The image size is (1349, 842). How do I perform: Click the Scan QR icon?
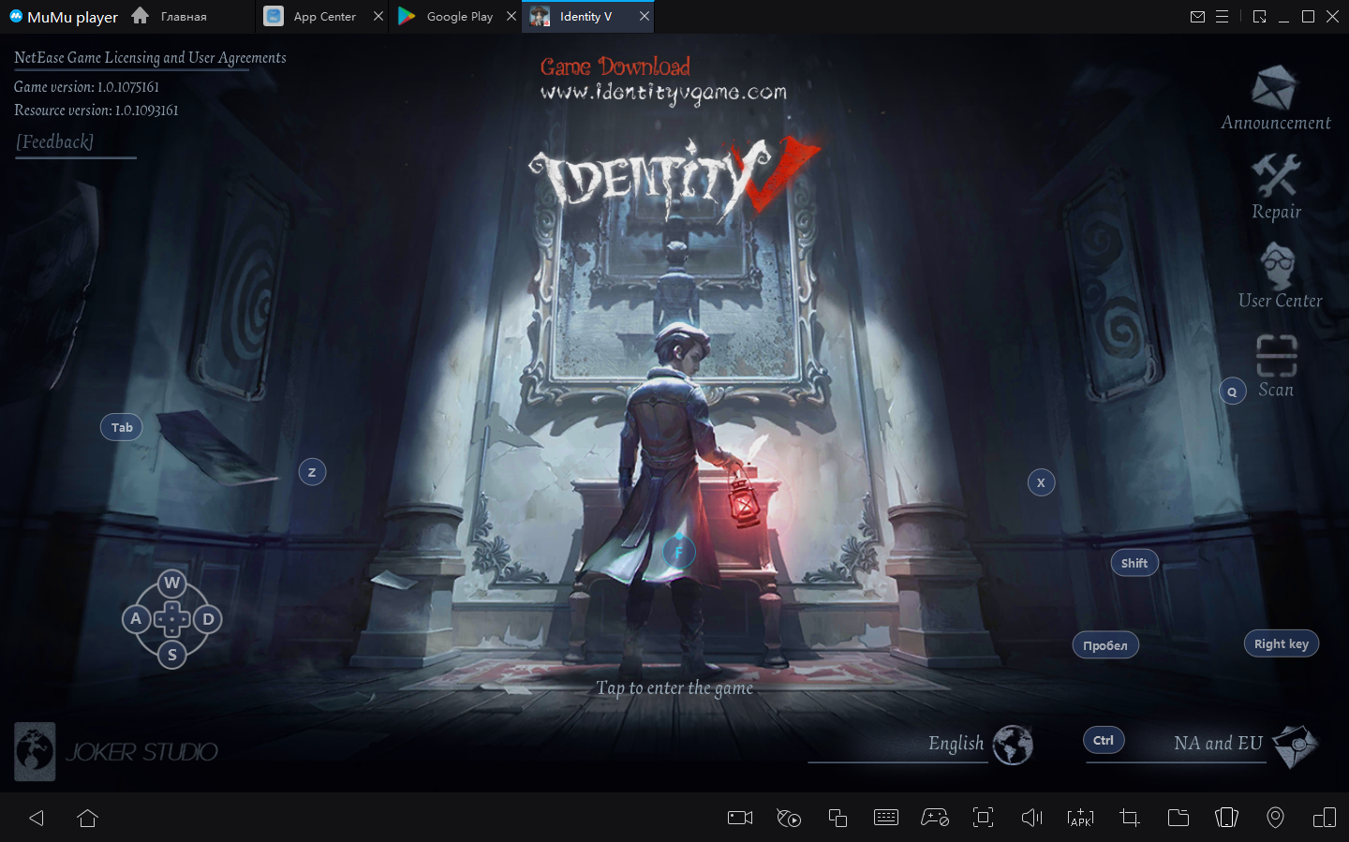pyautogui.click(x=1276, y=356)
